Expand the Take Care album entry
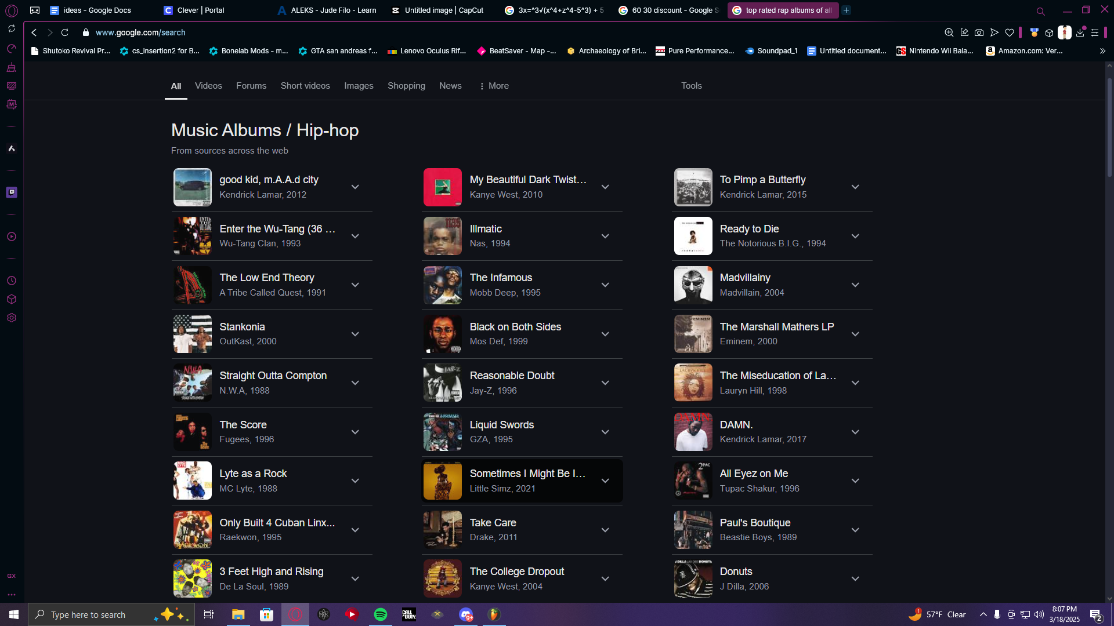 tap(605, 530)
